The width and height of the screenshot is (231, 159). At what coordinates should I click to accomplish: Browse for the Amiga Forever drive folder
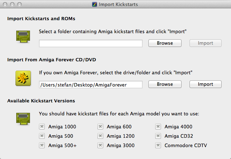coord(165,84)
